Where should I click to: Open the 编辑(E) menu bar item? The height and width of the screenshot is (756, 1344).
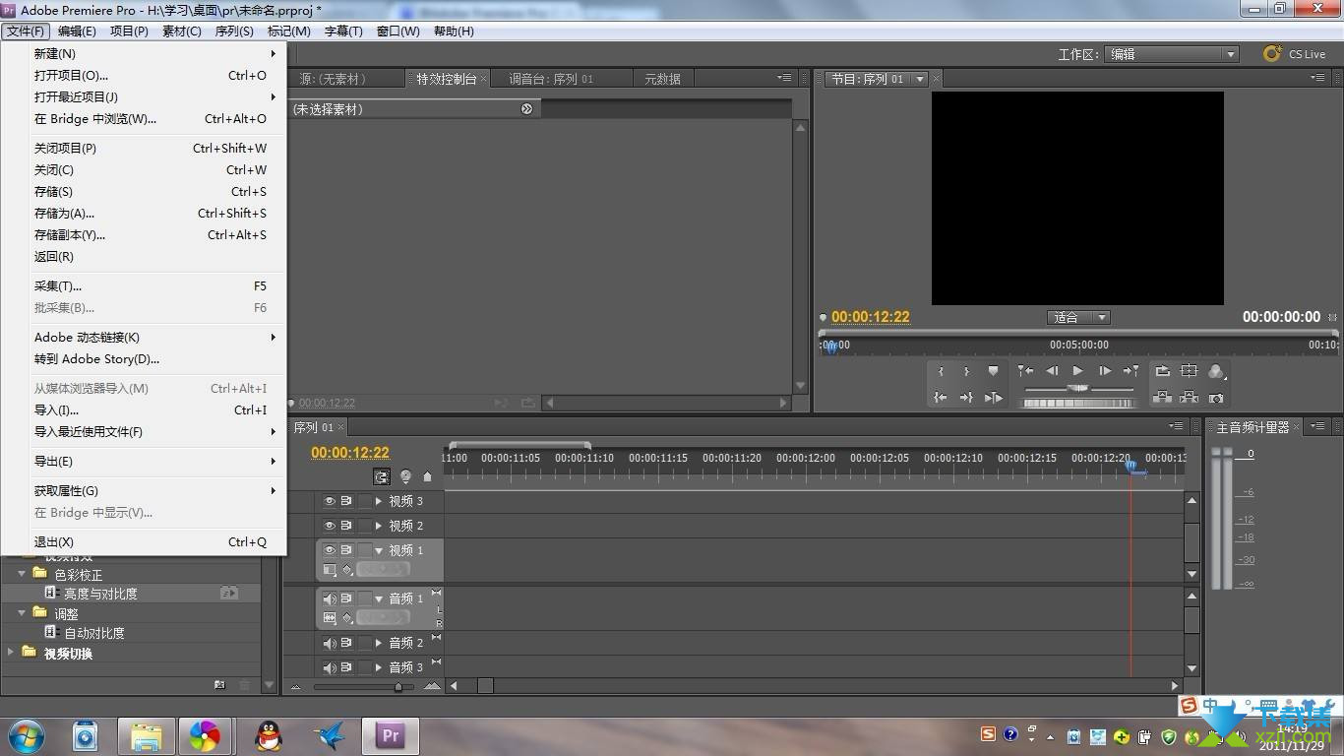coord(77,31)
